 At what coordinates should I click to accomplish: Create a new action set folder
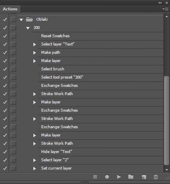[131, 176]
